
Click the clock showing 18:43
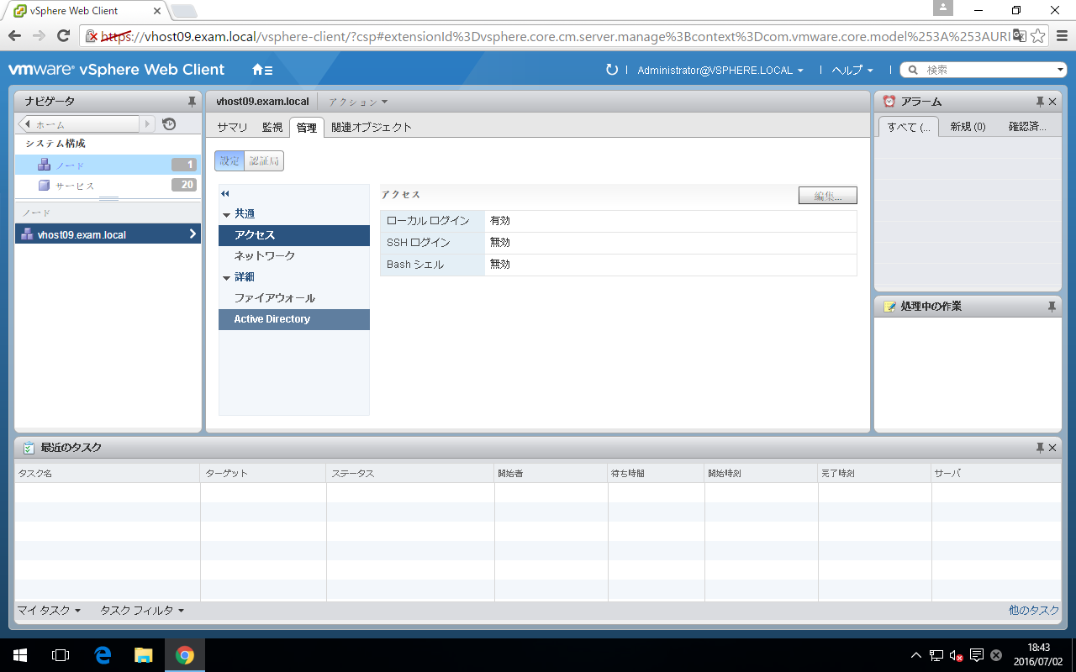pos(1039,648)
